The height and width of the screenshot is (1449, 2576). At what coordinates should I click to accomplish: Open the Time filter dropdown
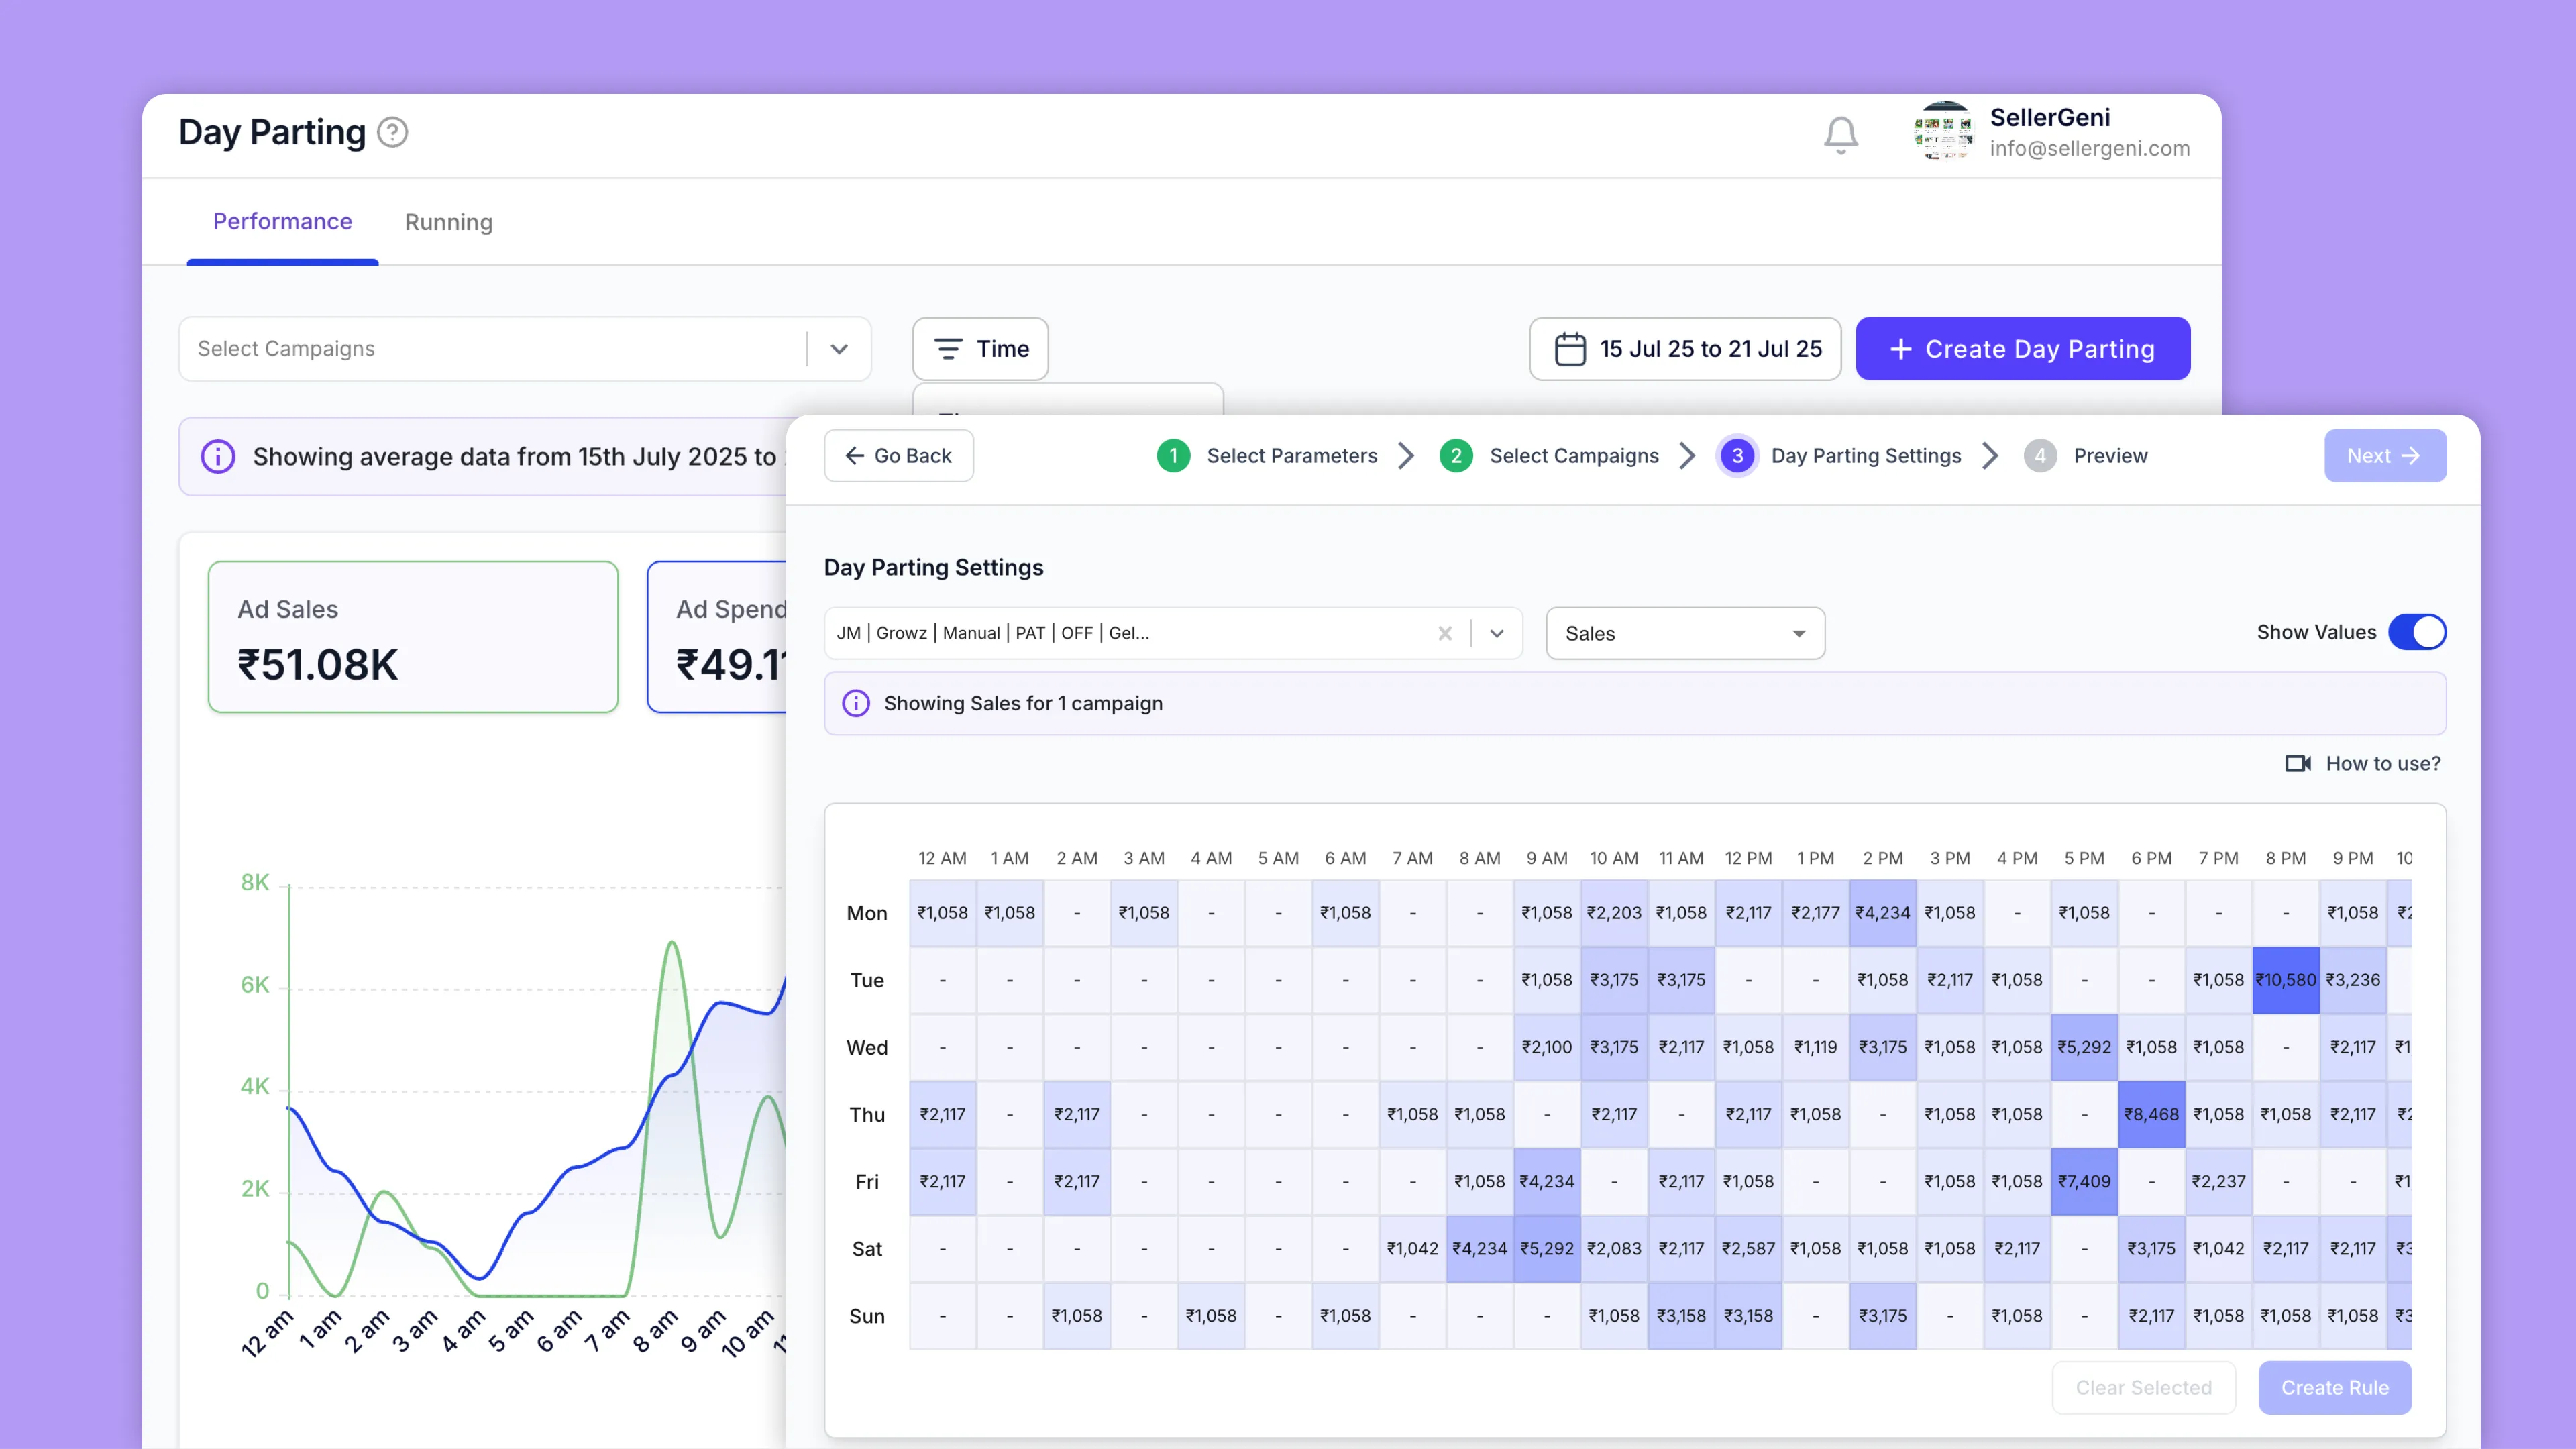coord(980,349)
